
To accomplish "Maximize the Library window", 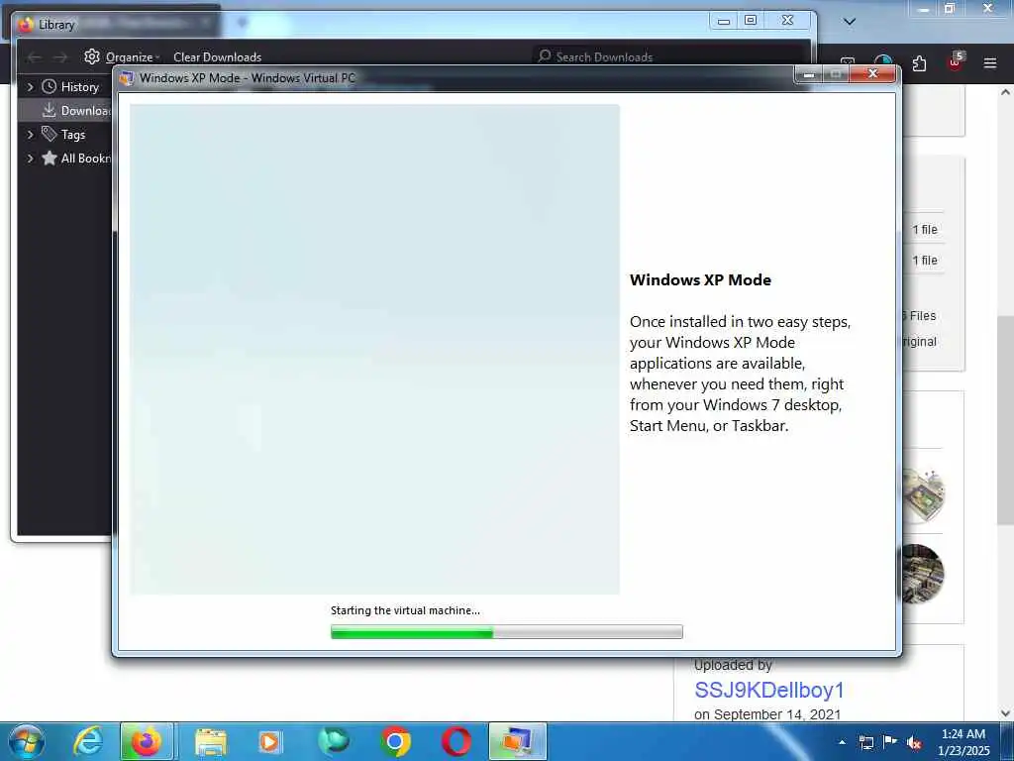I will (x=751, y=21).
